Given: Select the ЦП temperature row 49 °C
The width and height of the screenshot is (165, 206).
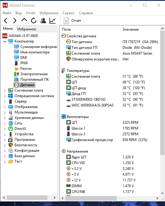Looking at the screenshot, I should [111, 82].
